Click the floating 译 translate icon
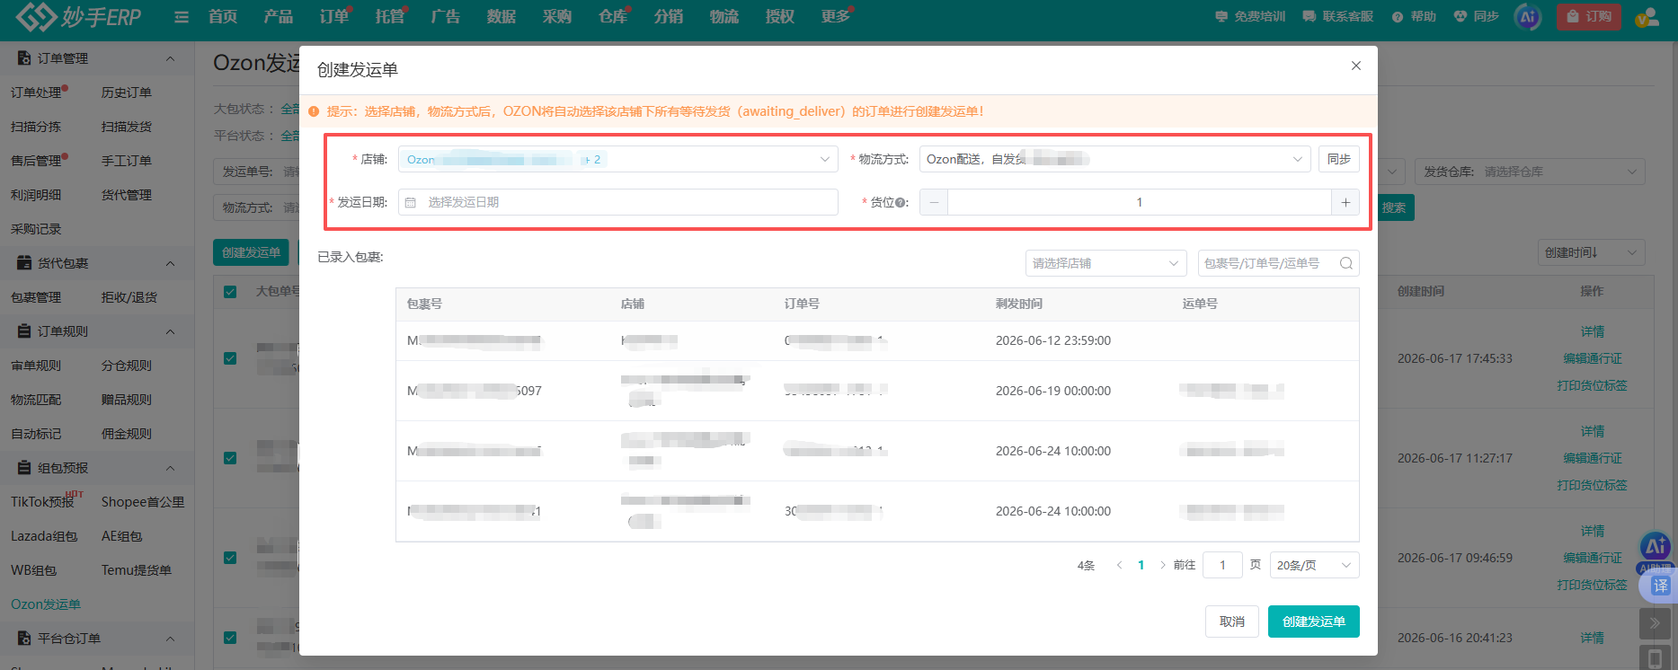This screenshot has height=670, width=1678. click(x=1659, y=586)
